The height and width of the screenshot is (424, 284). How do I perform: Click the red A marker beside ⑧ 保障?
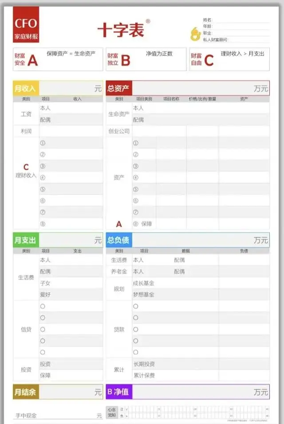click(119, 224)
